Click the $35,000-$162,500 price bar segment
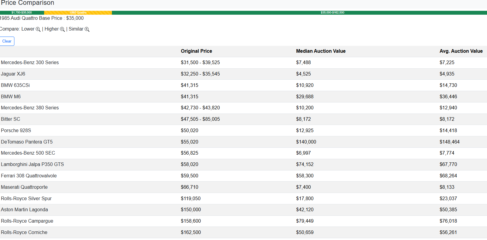This screenshot has width=487, height=240. 299,13
